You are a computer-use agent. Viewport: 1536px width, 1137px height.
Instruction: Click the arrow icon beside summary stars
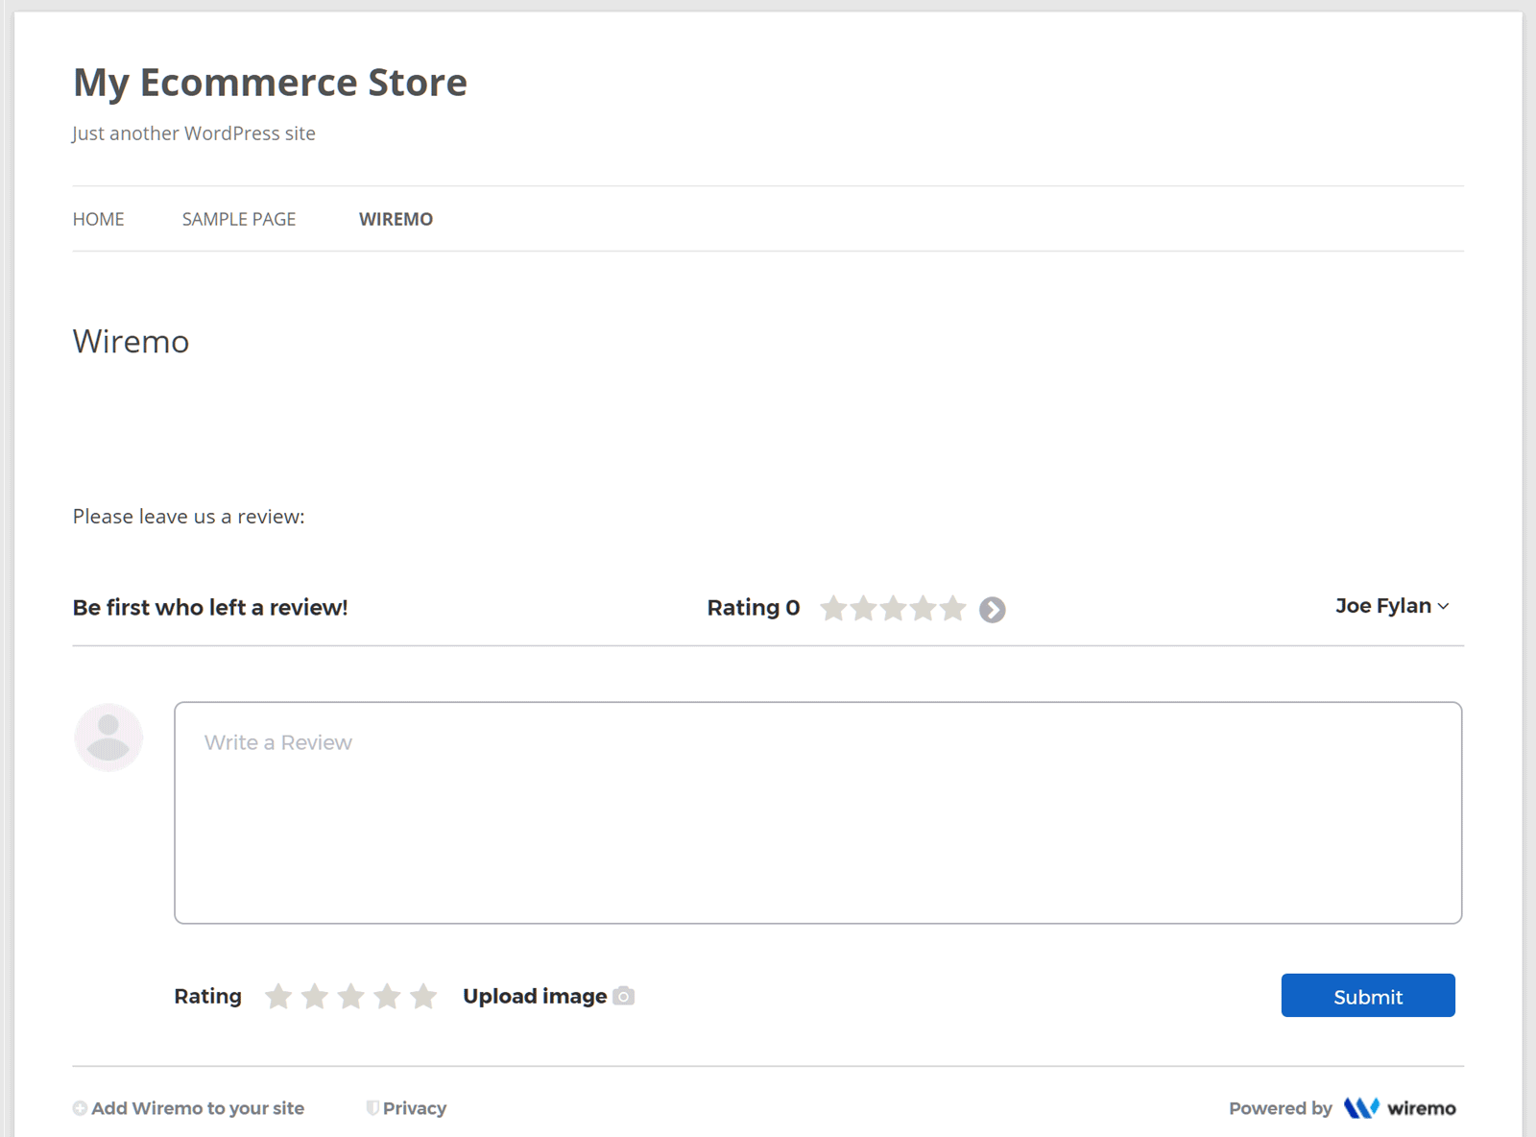point(992,610)
